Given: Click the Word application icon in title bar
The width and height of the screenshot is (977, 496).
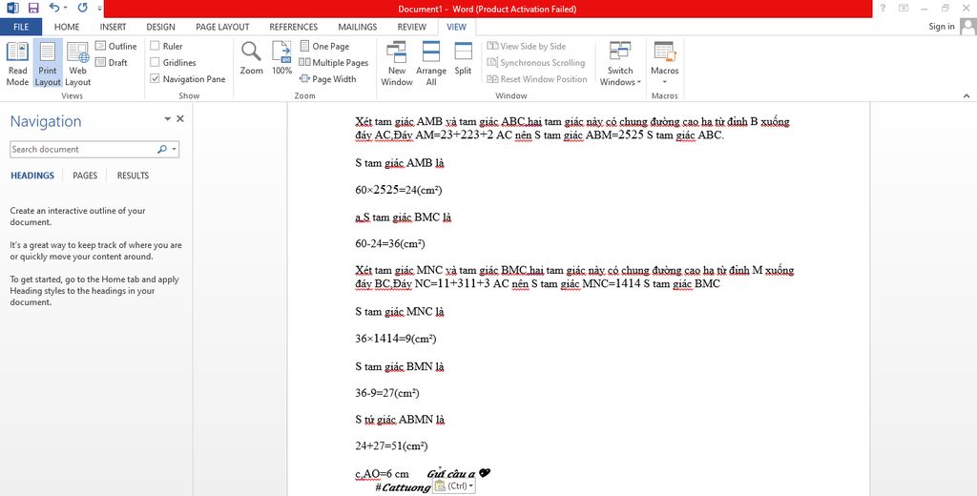Looking at the screenshot, I should (x=12, y=8).
